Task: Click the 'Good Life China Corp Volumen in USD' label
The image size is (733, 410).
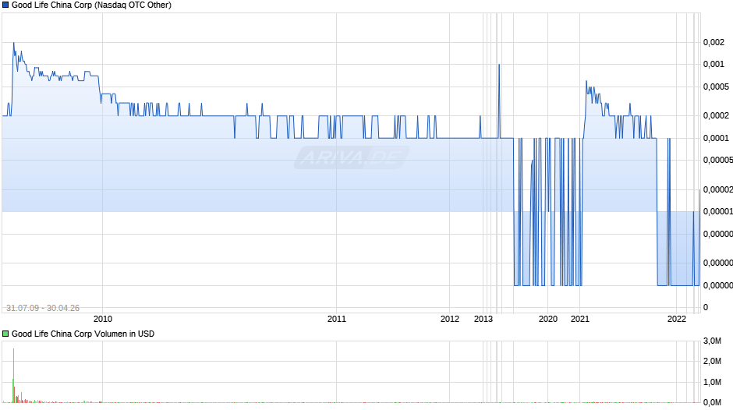Action: pyautogui.click(x=83, y=334)
